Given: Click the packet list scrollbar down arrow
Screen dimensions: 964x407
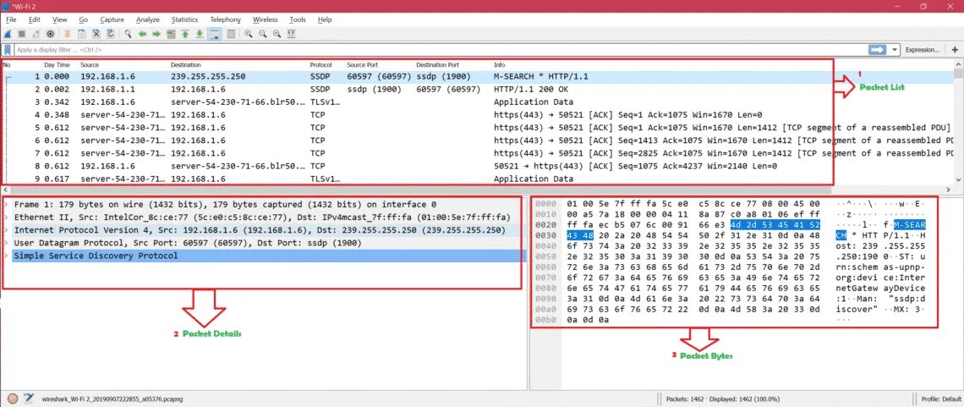Looking at the screenshot, I should pyautogui.click(x=957, y=179).
